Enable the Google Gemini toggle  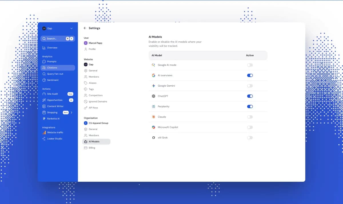[x=250, y=86]
